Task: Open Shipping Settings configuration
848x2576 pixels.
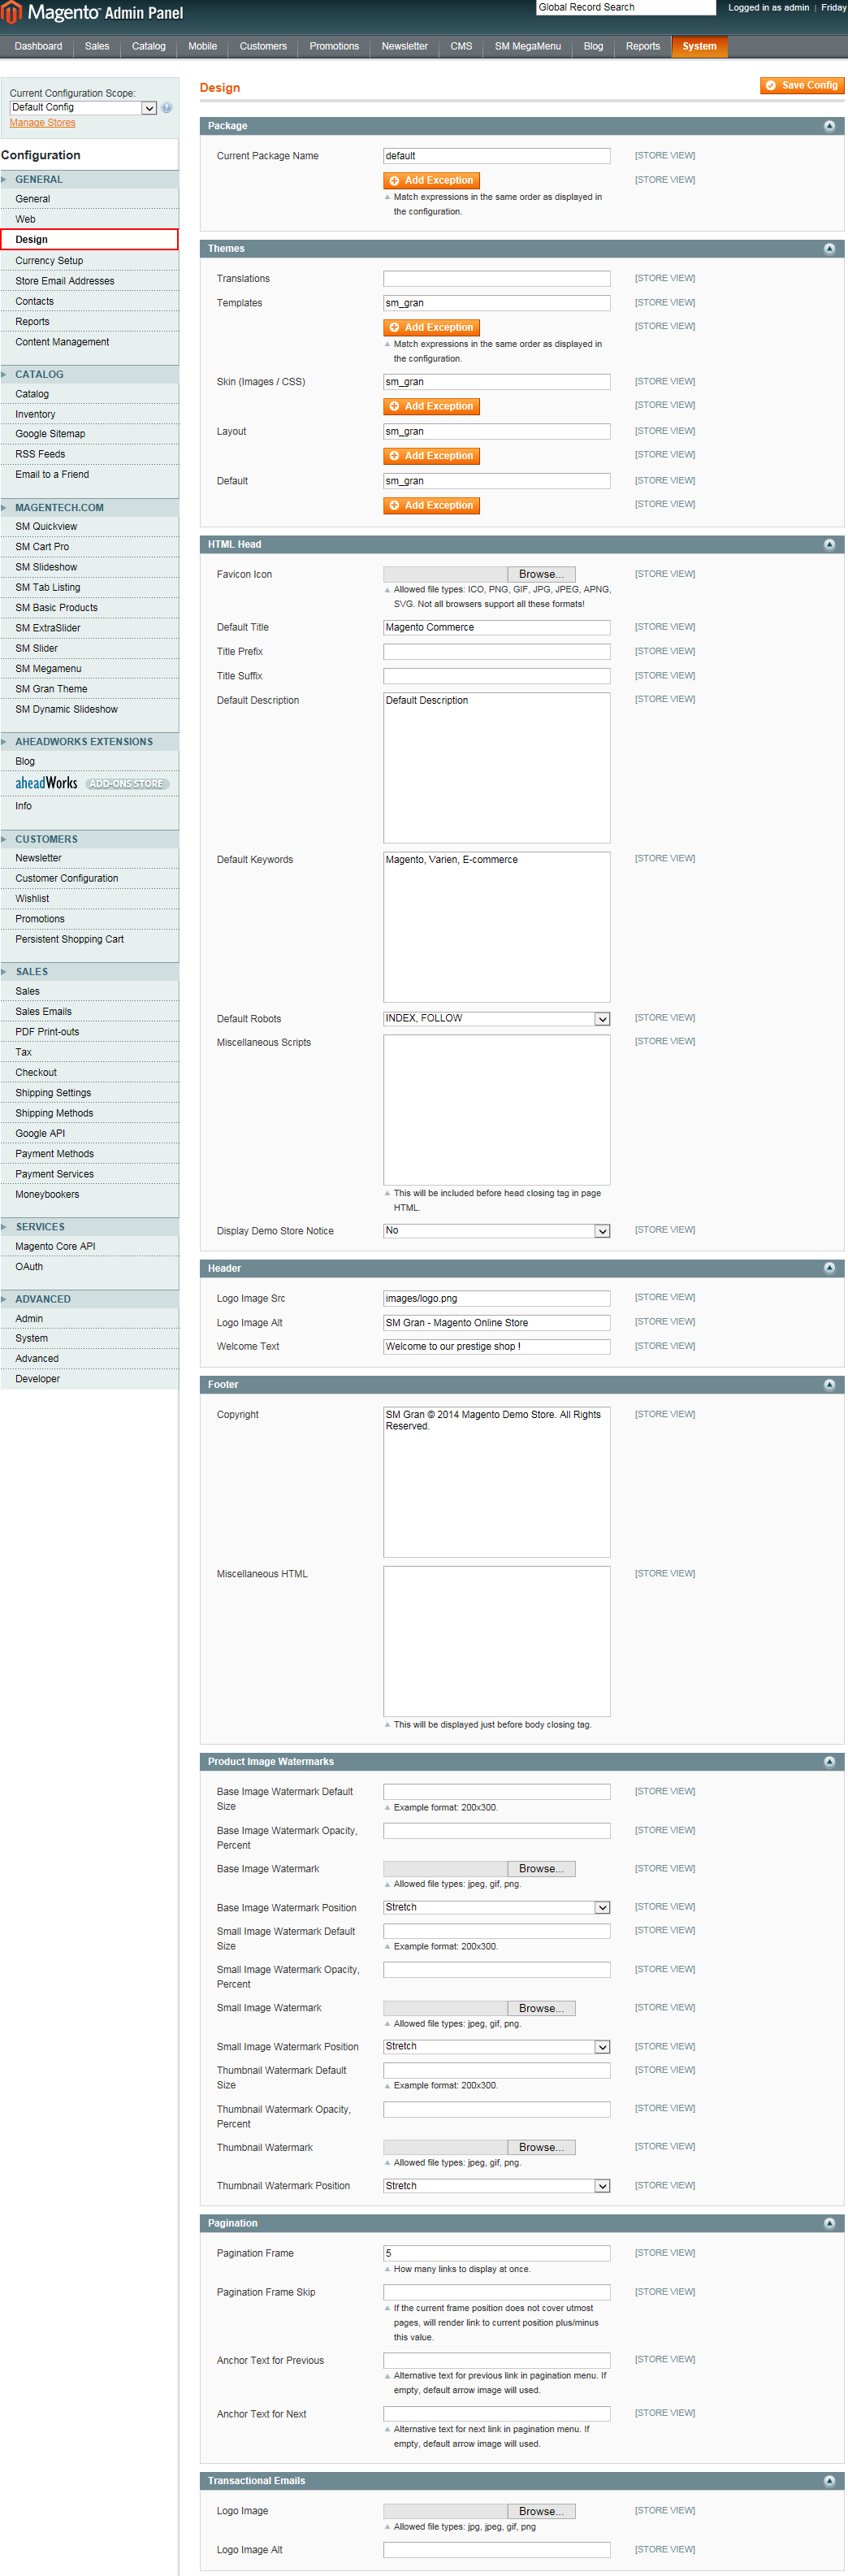Action: click(53, 1093)
